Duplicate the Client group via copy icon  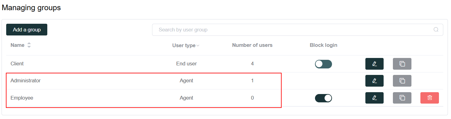point(402,64)
